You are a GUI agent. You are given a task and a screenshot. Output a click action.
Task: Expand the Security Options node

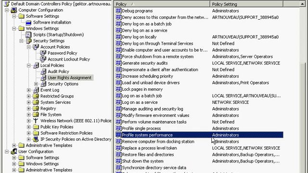pos(36,84)
